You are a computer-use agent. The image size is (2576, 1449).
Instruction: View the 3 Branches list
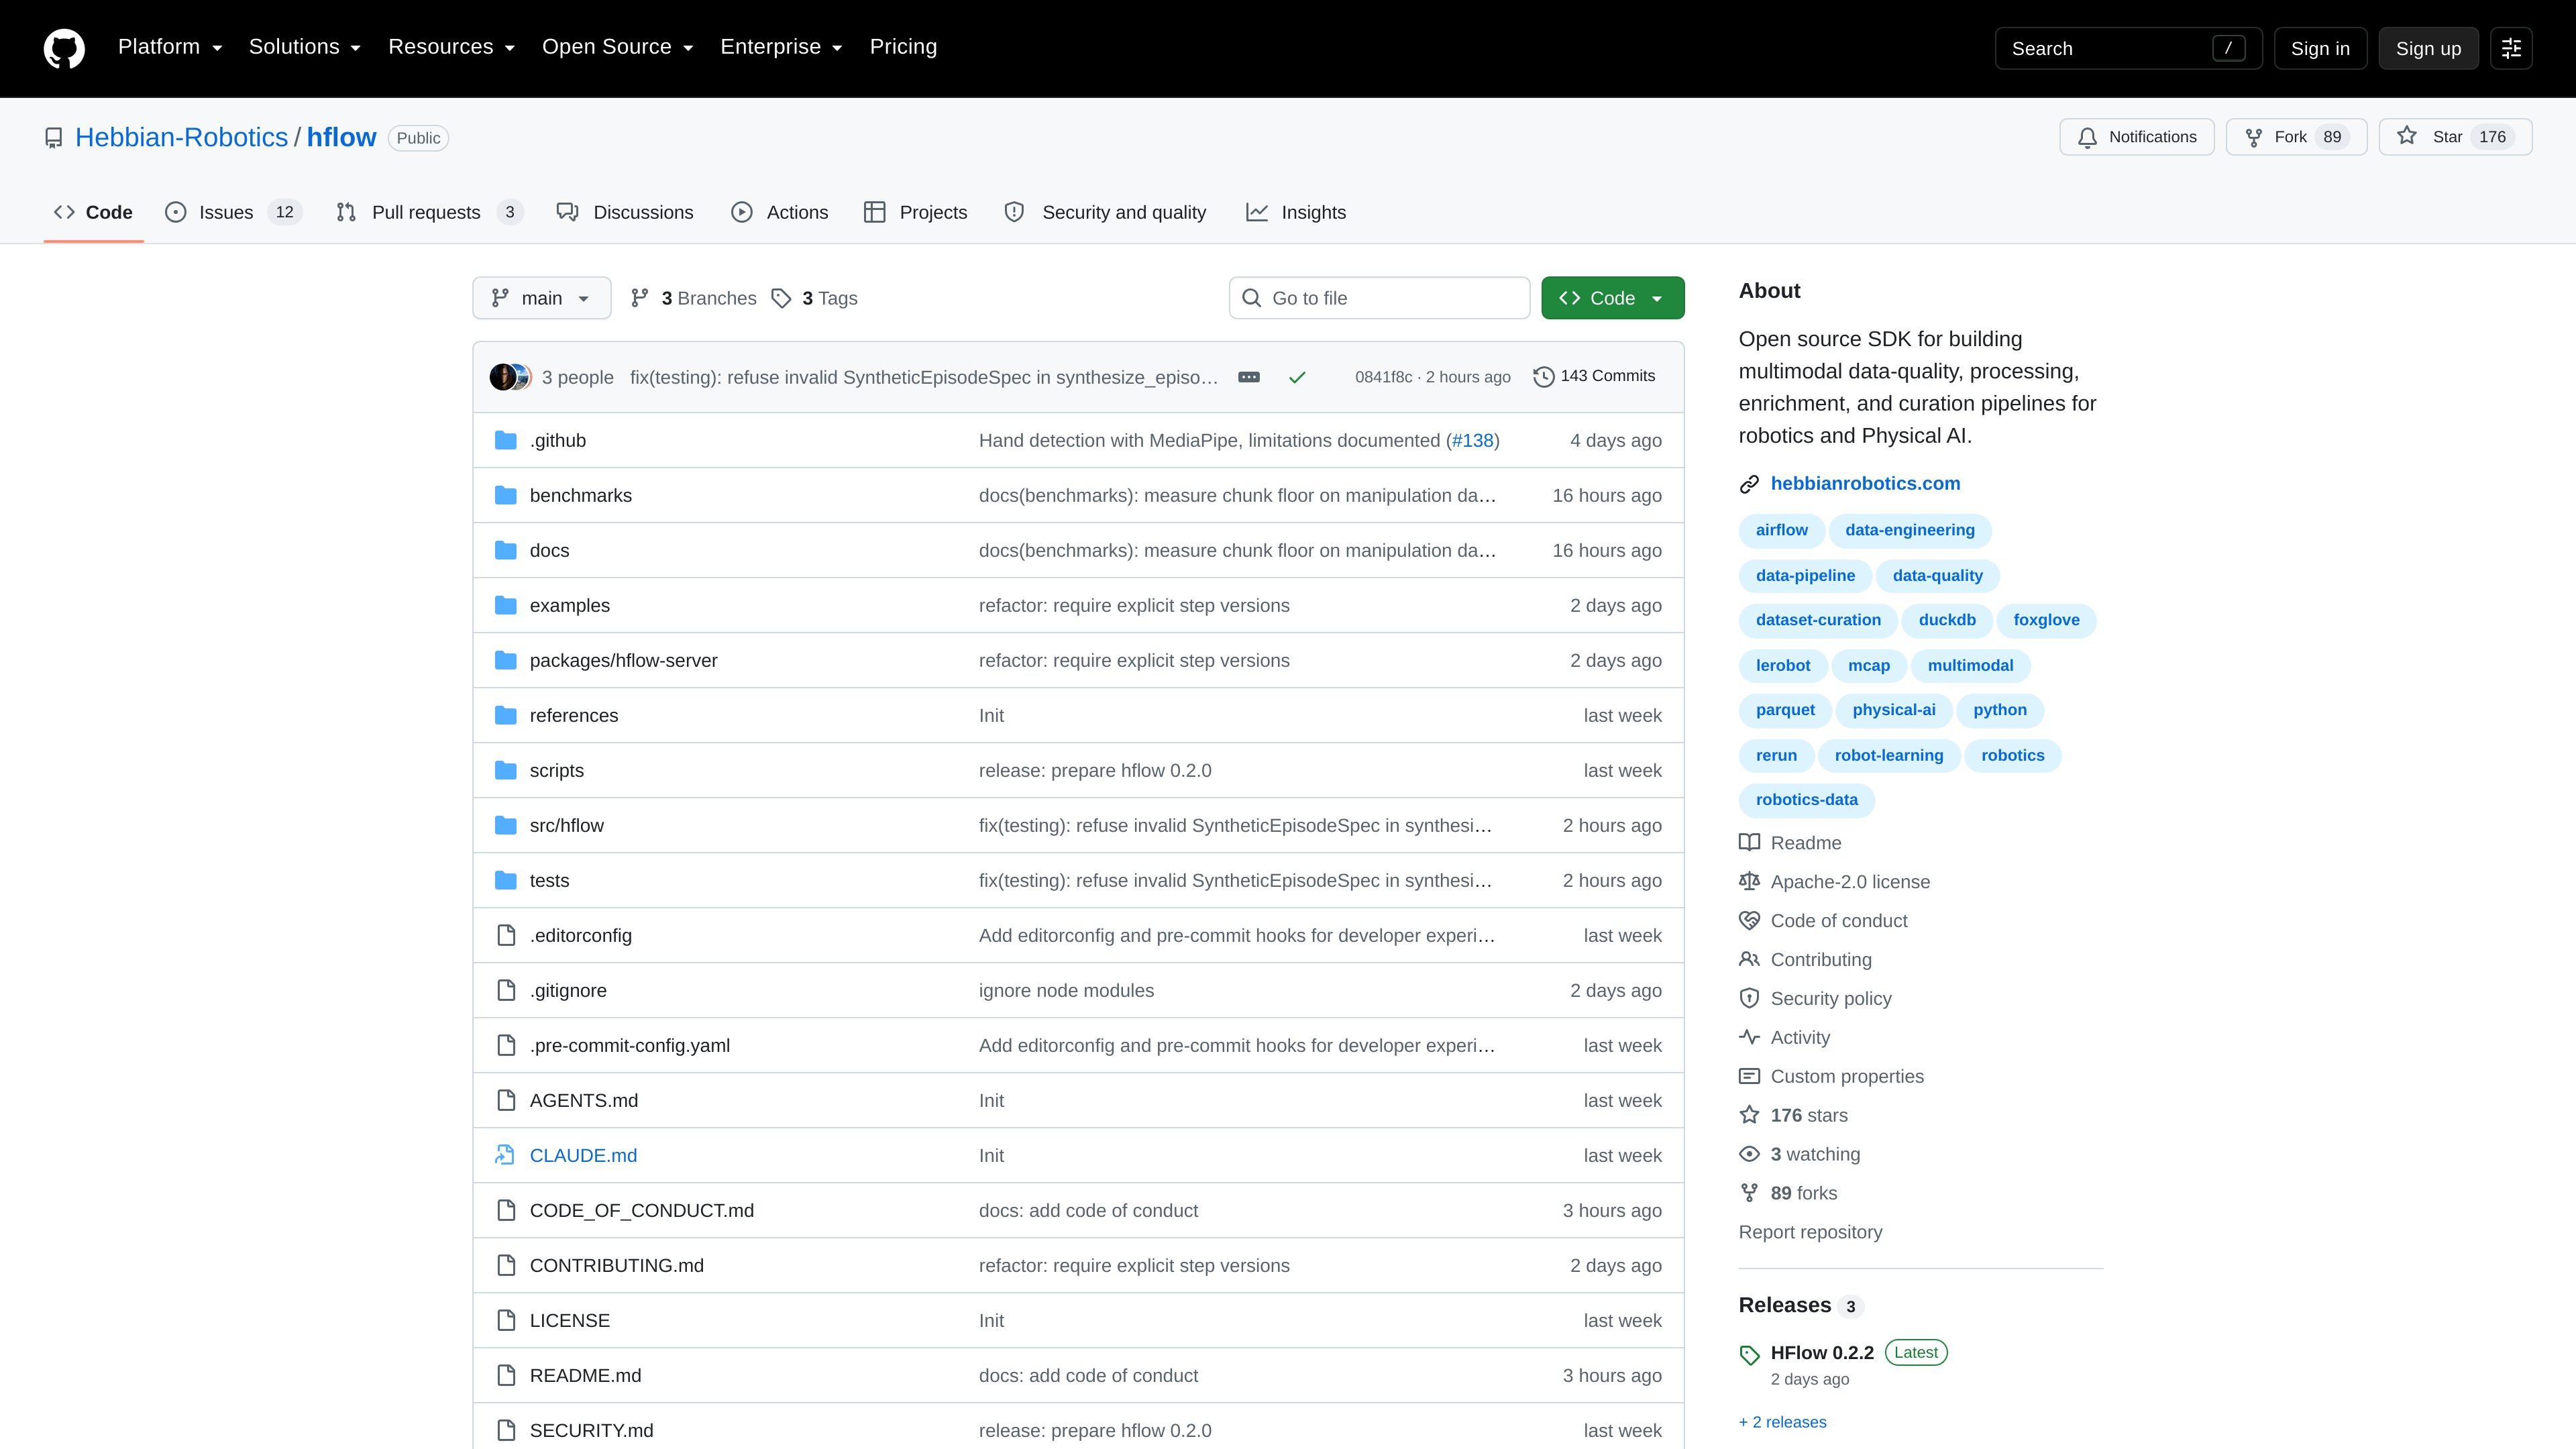693,298
